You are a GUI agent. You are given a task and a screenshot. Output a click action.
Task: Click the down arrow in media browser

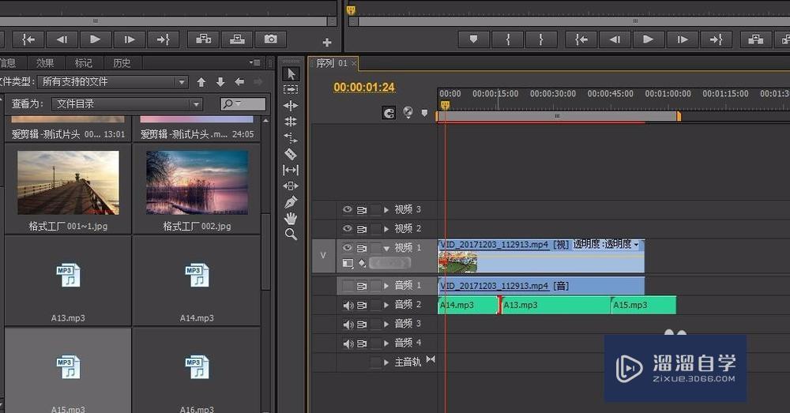(220, 81)
